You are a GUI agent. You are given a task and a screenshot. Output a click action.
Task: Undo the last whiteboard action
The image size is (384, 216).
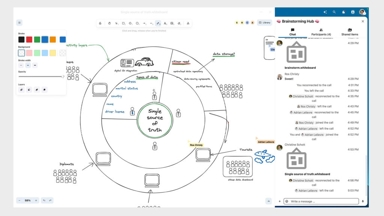click(x=44, y=200)
